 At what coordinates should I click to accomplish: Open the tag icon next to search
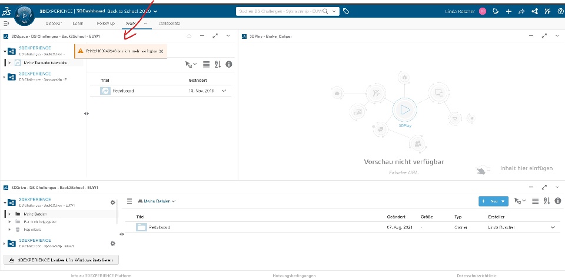[346, 12]
